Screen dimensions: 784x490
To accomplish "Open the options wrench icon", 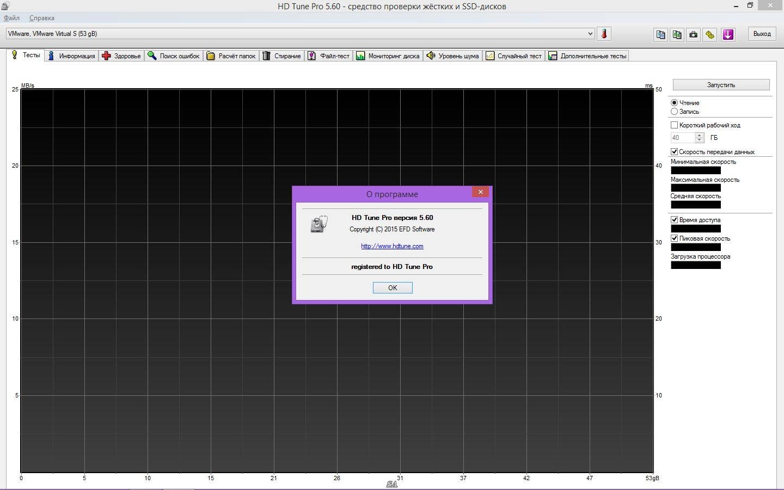I will 709,34.
